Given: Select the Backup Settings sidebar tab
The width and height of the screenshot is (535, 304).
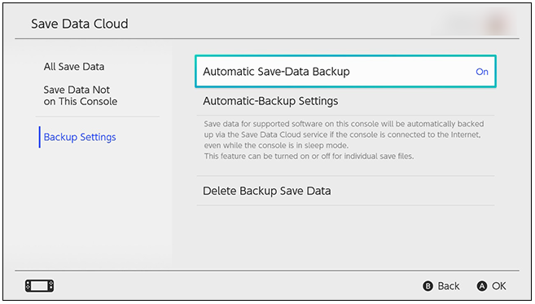Looking at the screenshot, I should coord(80,137).
